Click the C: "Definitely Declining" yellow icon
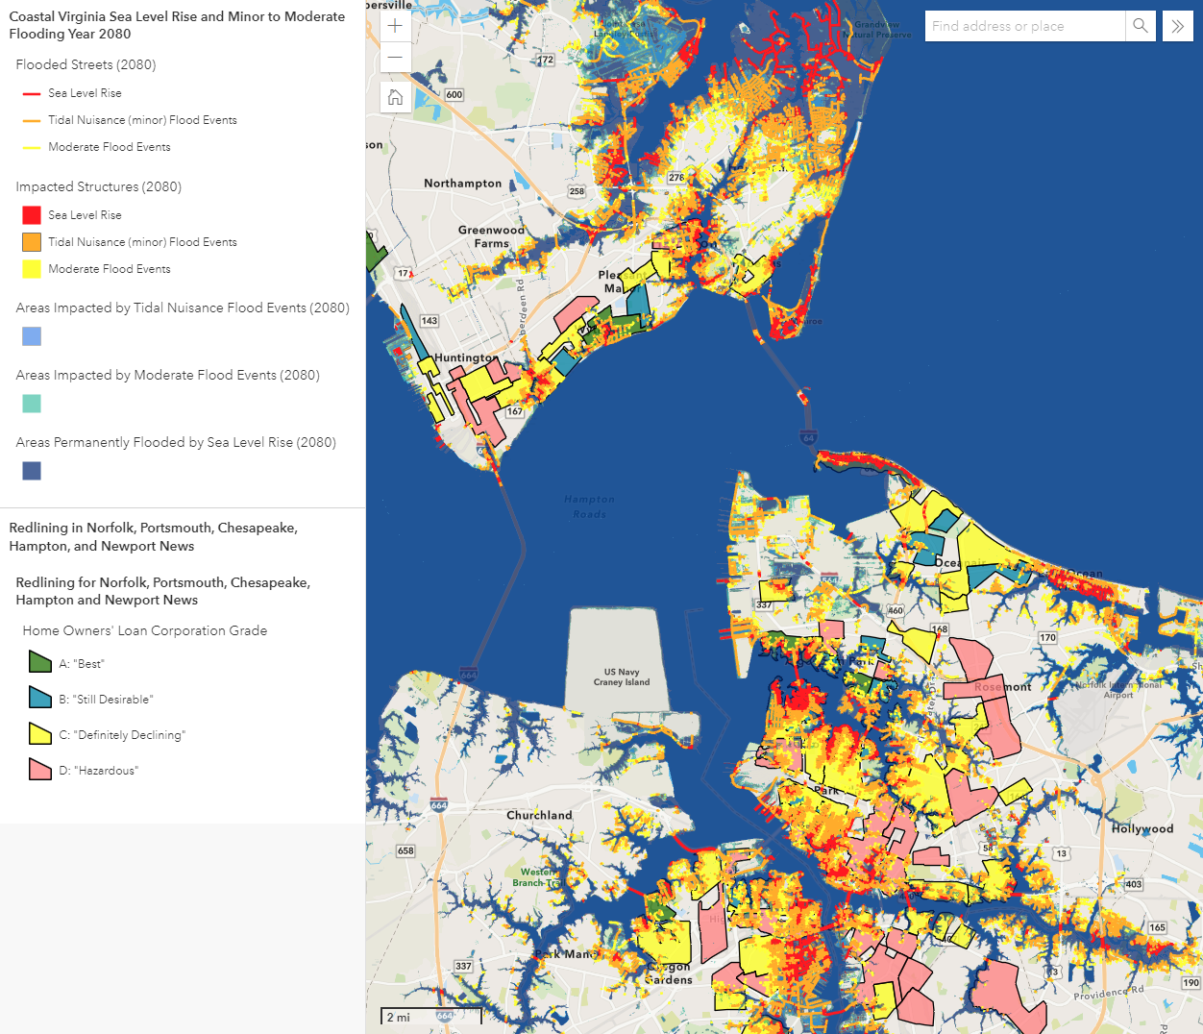Image resolution: width=1203 pixels, height=1034 pixels. click(39, 734)
